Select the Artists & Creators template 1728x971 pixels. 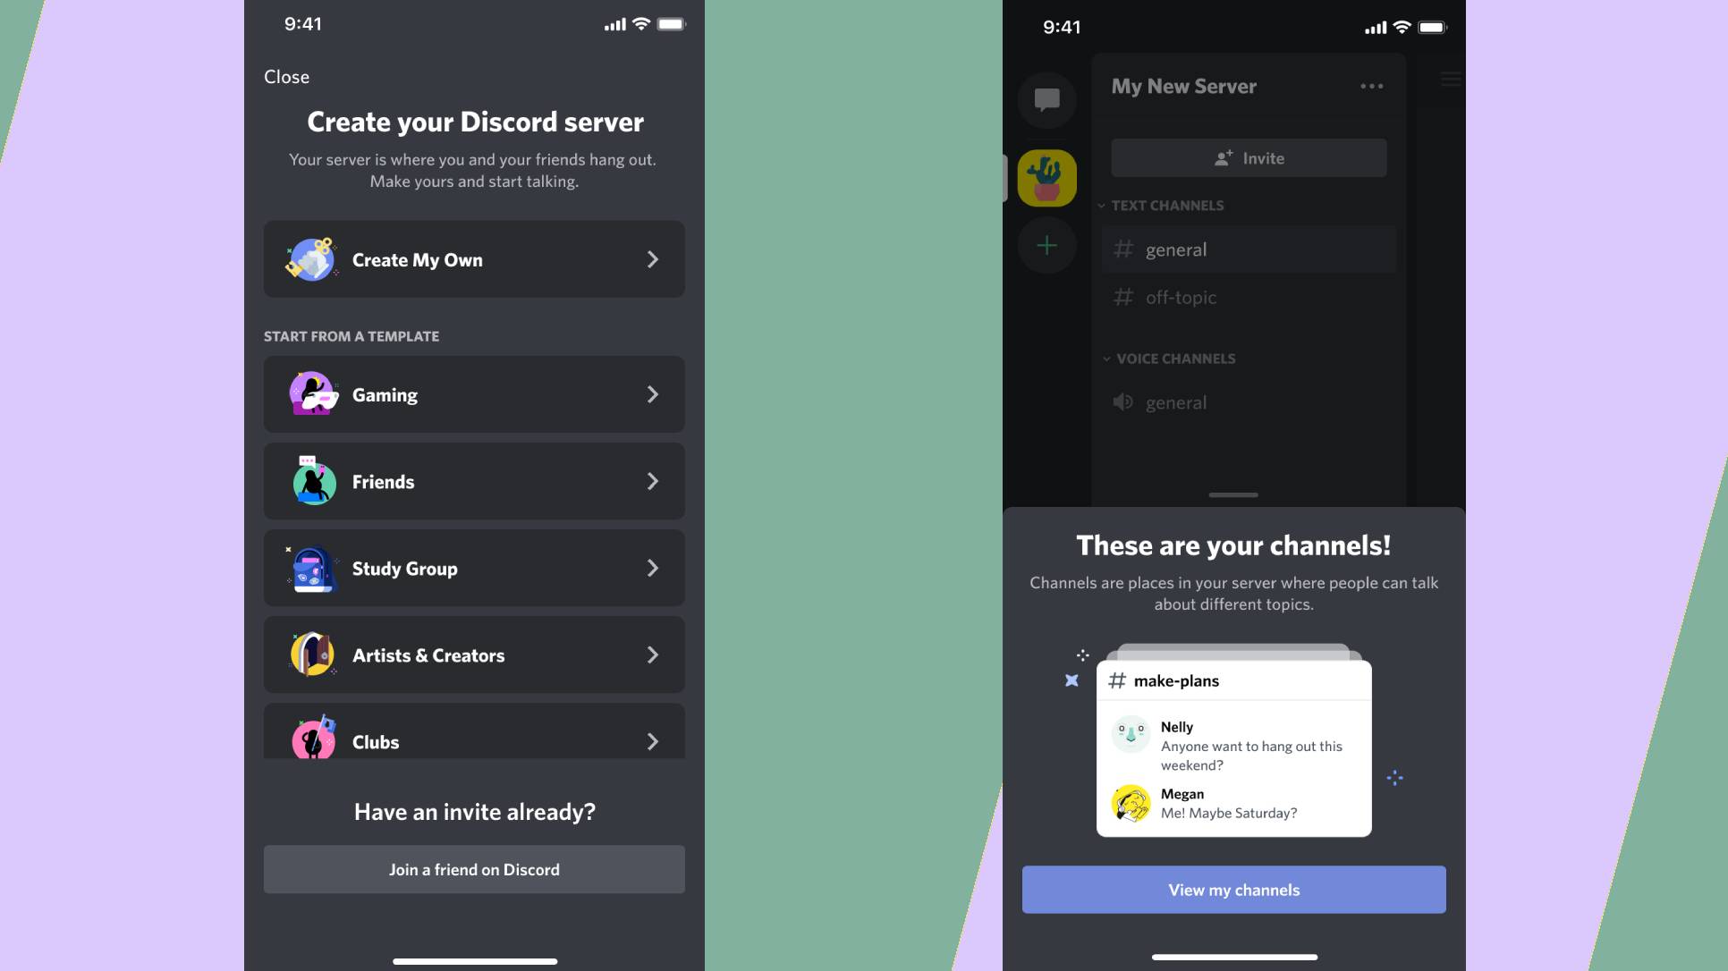click(x=473, y=654)
